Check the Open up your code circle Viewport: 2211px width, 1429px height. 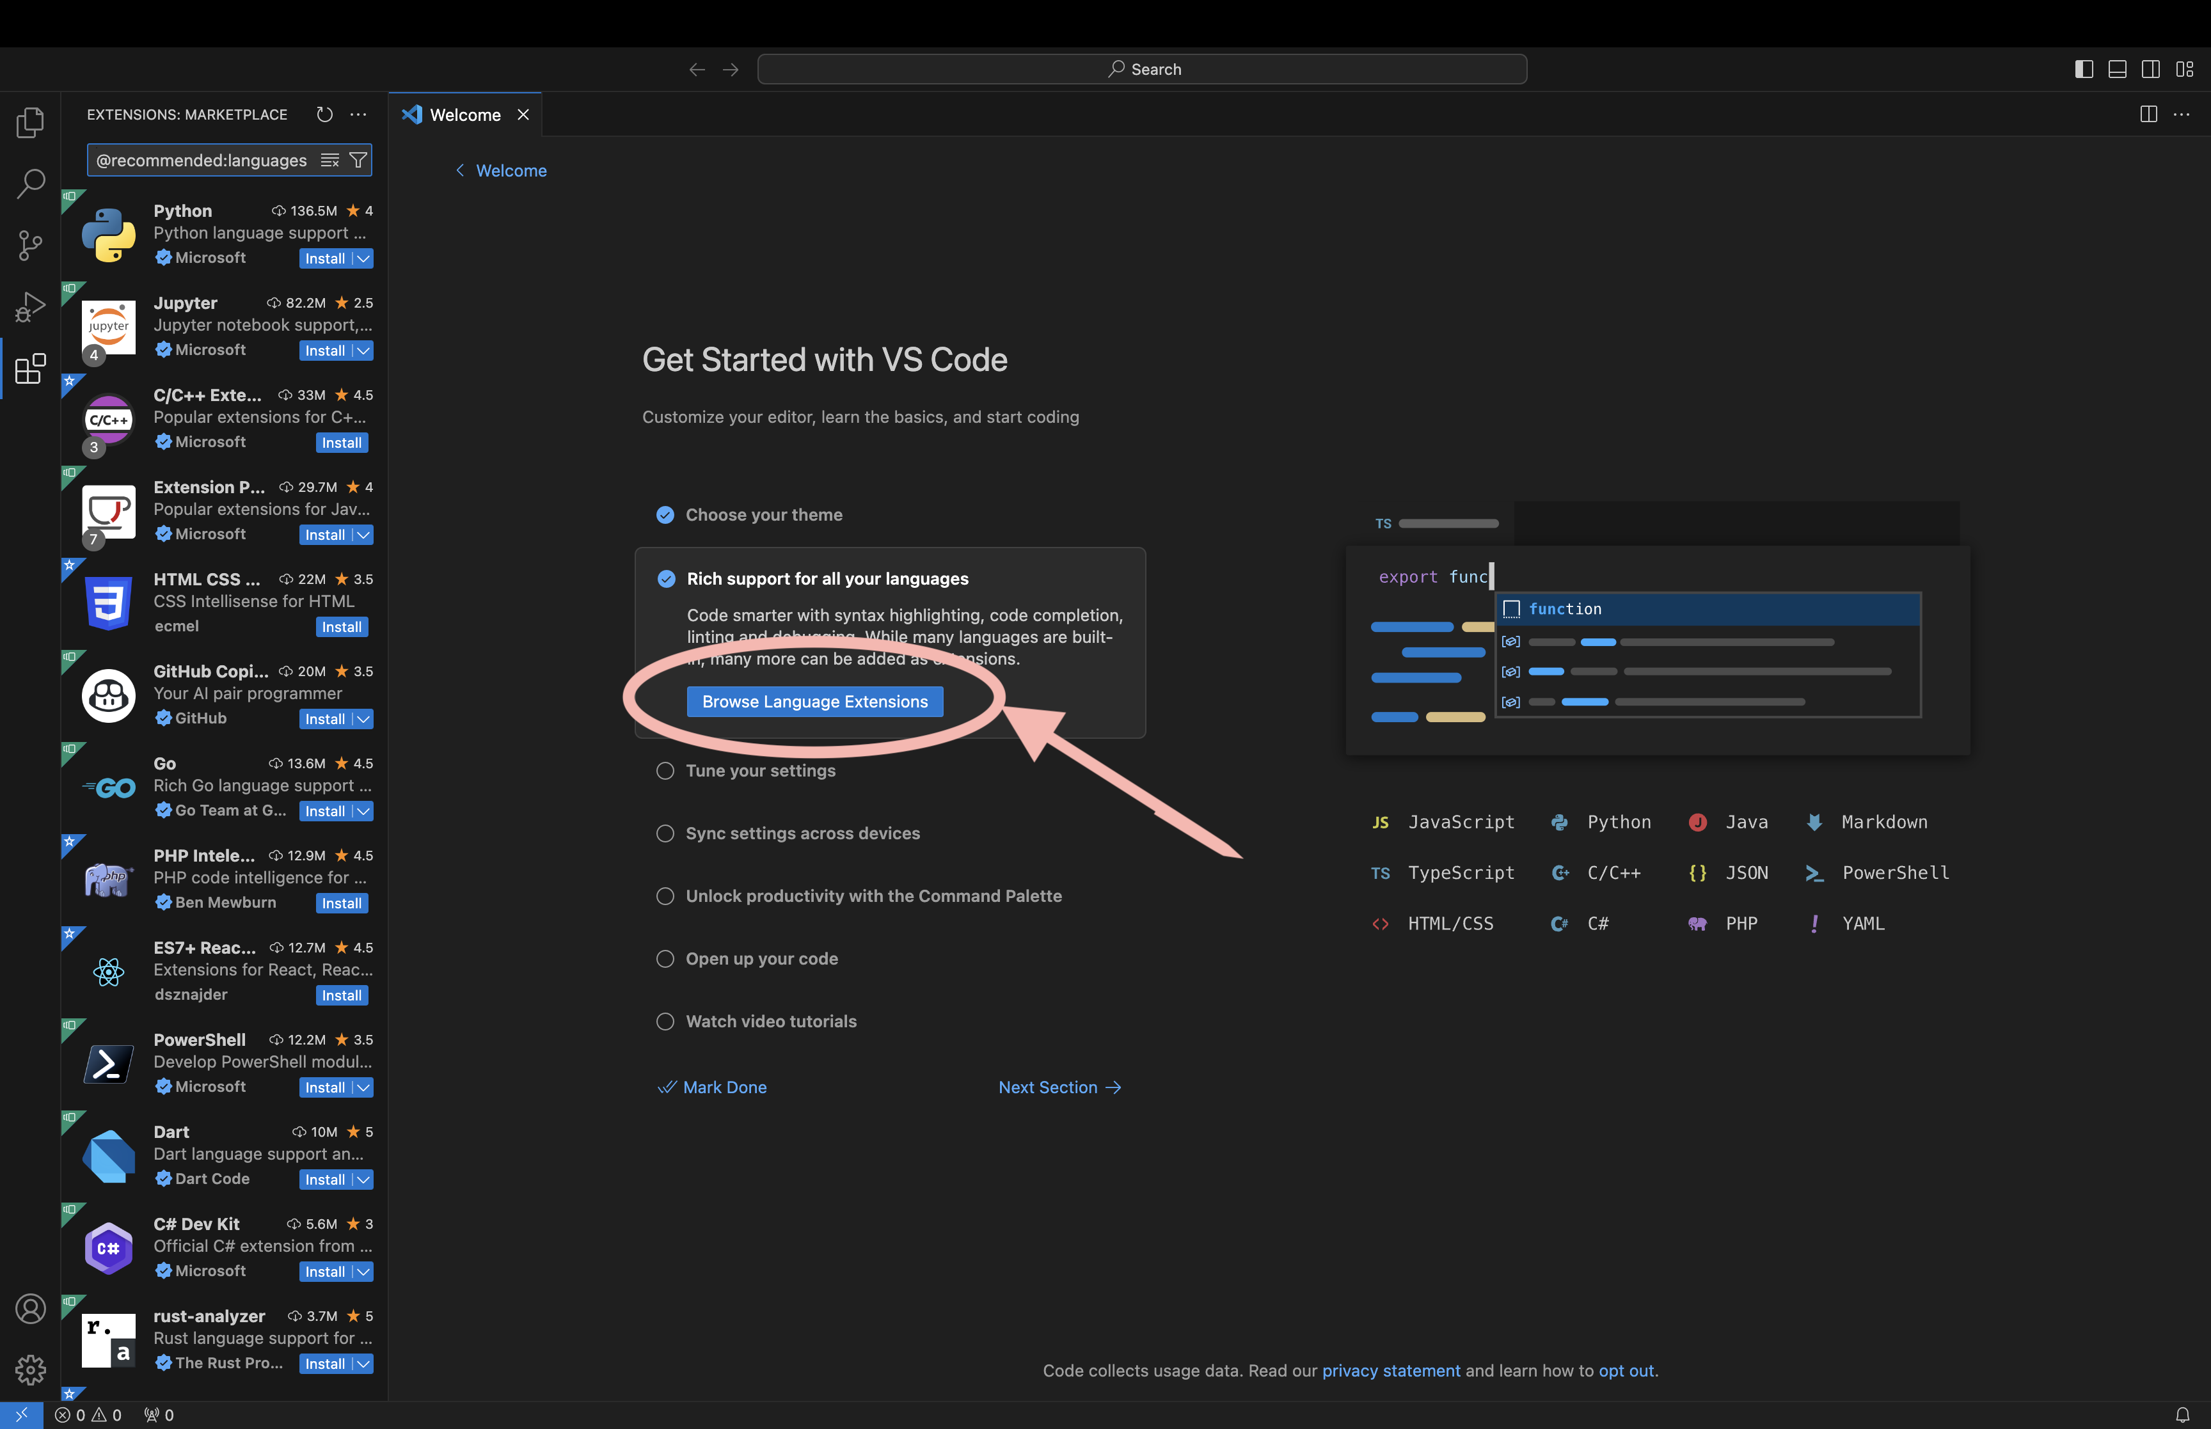point(665,959)
